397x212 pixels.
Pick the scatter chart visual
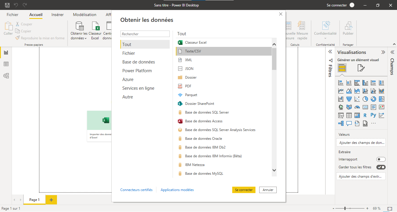[357, 99]
